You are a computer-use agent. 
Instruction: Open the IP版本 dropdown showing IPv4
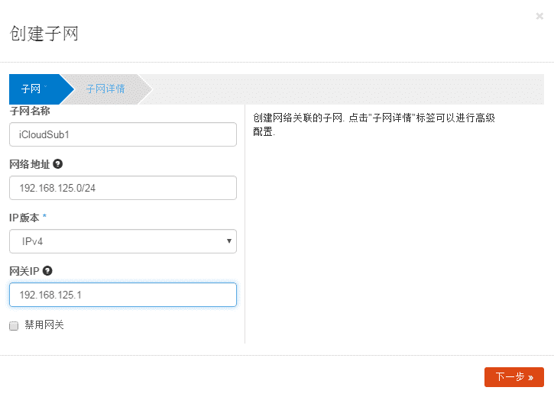(x=122, y=241)
